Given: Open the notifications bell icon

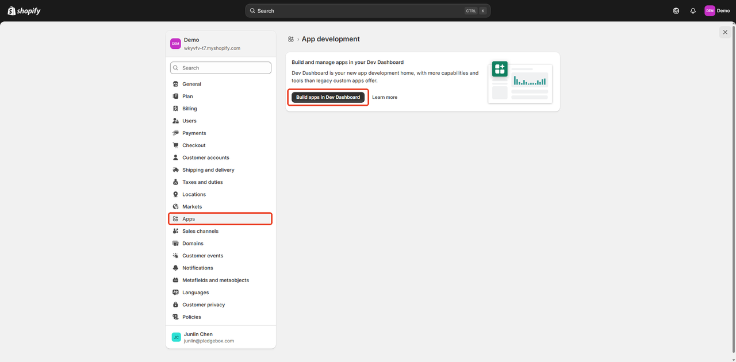Looking at the screenshot, I should [693, 11].
